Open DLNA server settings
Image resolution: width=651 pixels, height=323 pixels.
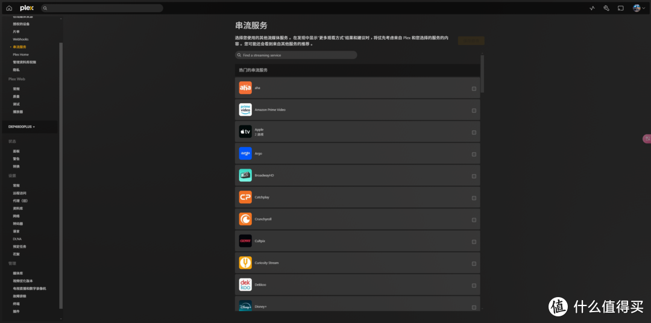point(17,239)
